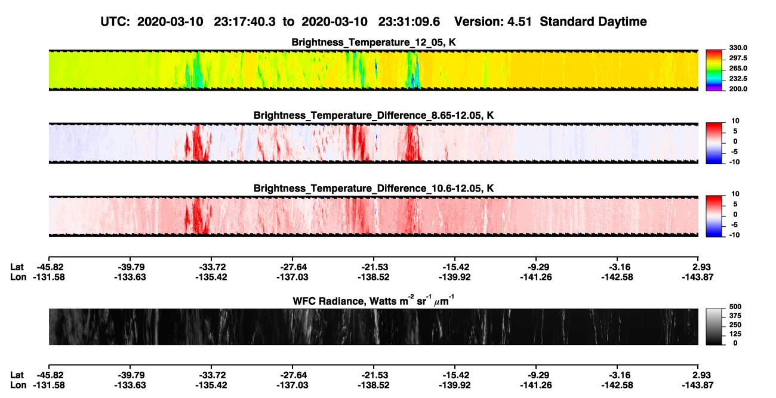This screenshot has width=776, height=398.
Task: Select the 10.6-12.05 difference image strip
Action: 373,215
